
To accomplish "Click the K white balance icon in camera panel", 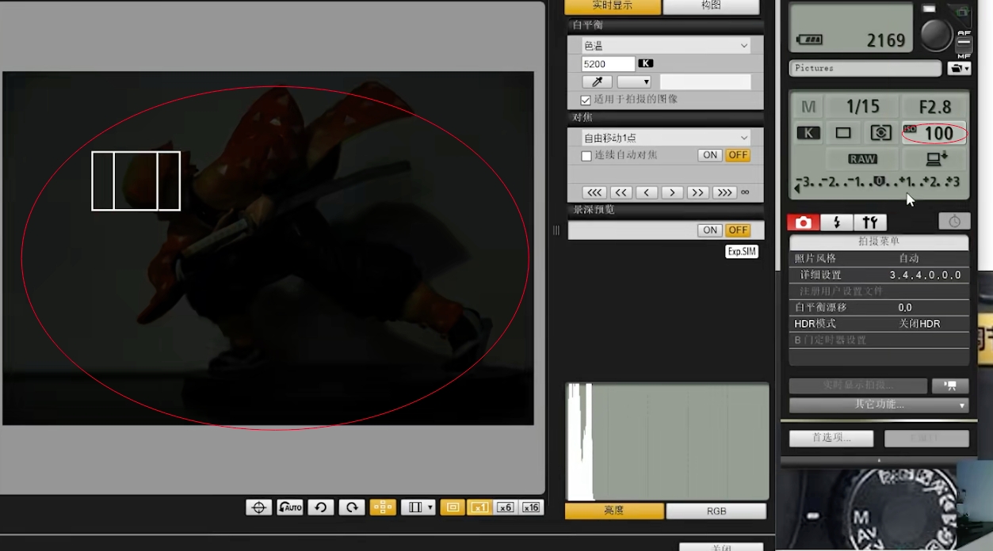I will pos(808,133).
